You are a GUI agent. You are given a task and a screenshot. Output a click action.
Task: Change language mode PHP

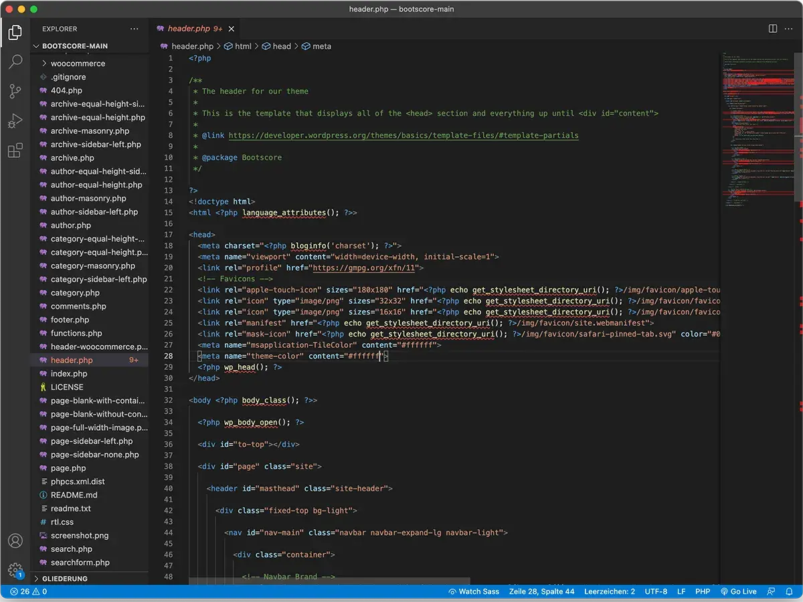click(x=703, y=591)
